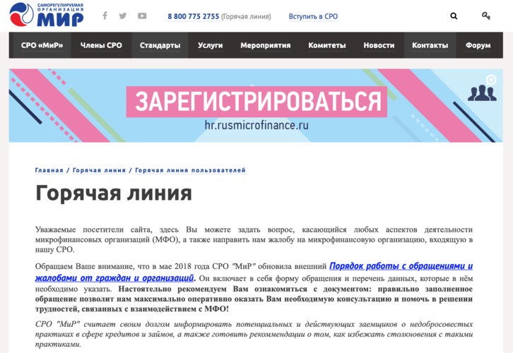Open the Facebook page icon

click(x=105, y=16)
